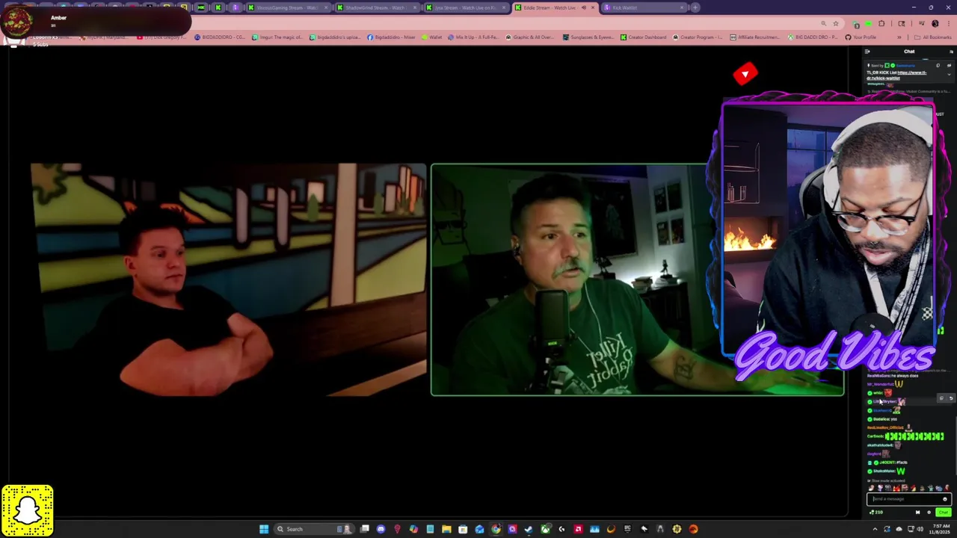Click the red YouTube-style arrow badge
The width and height of the screenshot is (957, 538).
coord(745,74)
